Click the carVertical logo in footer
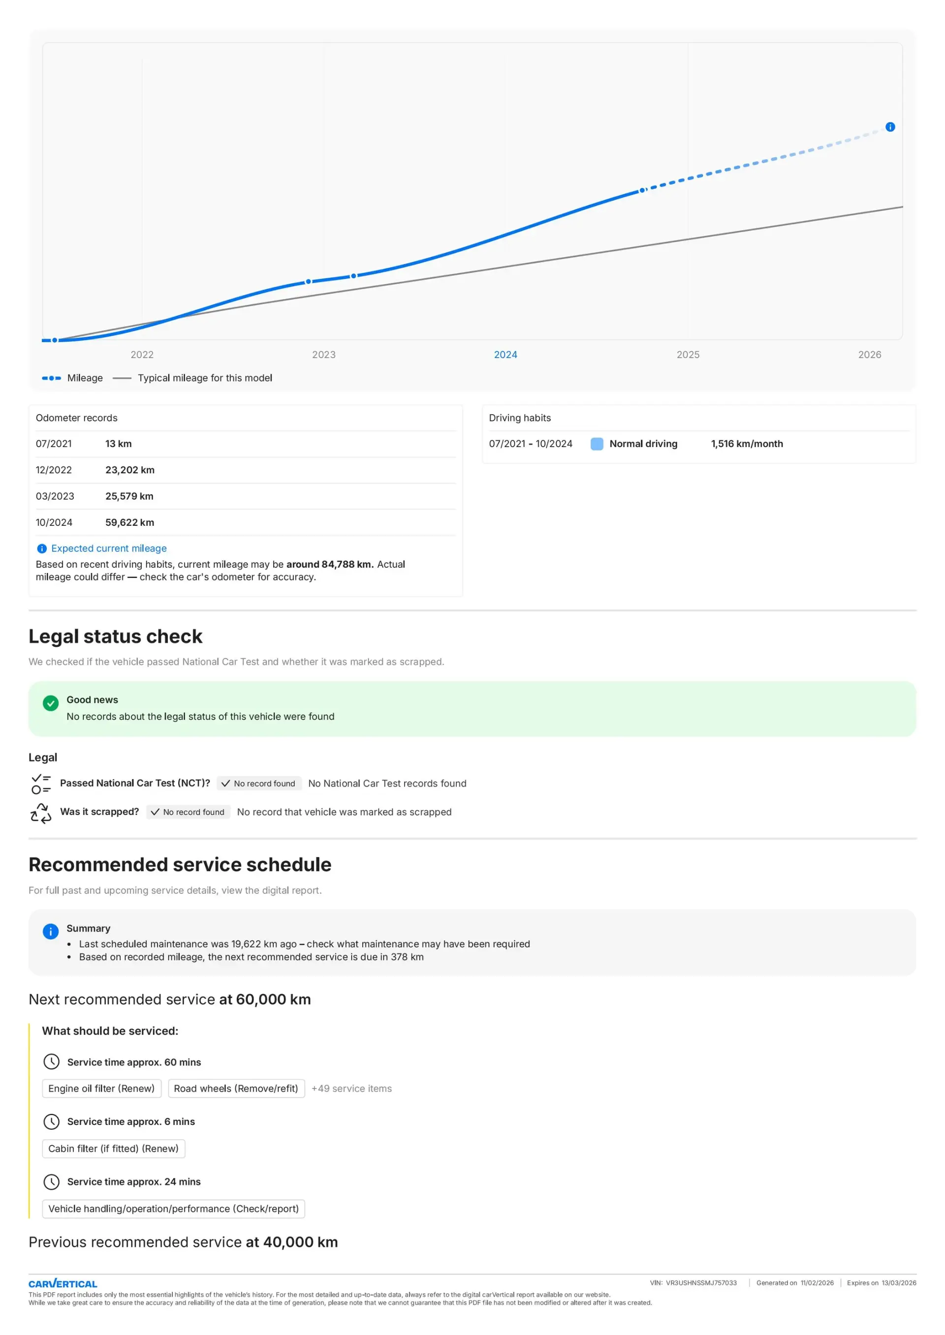Viewport: 945px width, 1335px height. point(63,1283)
